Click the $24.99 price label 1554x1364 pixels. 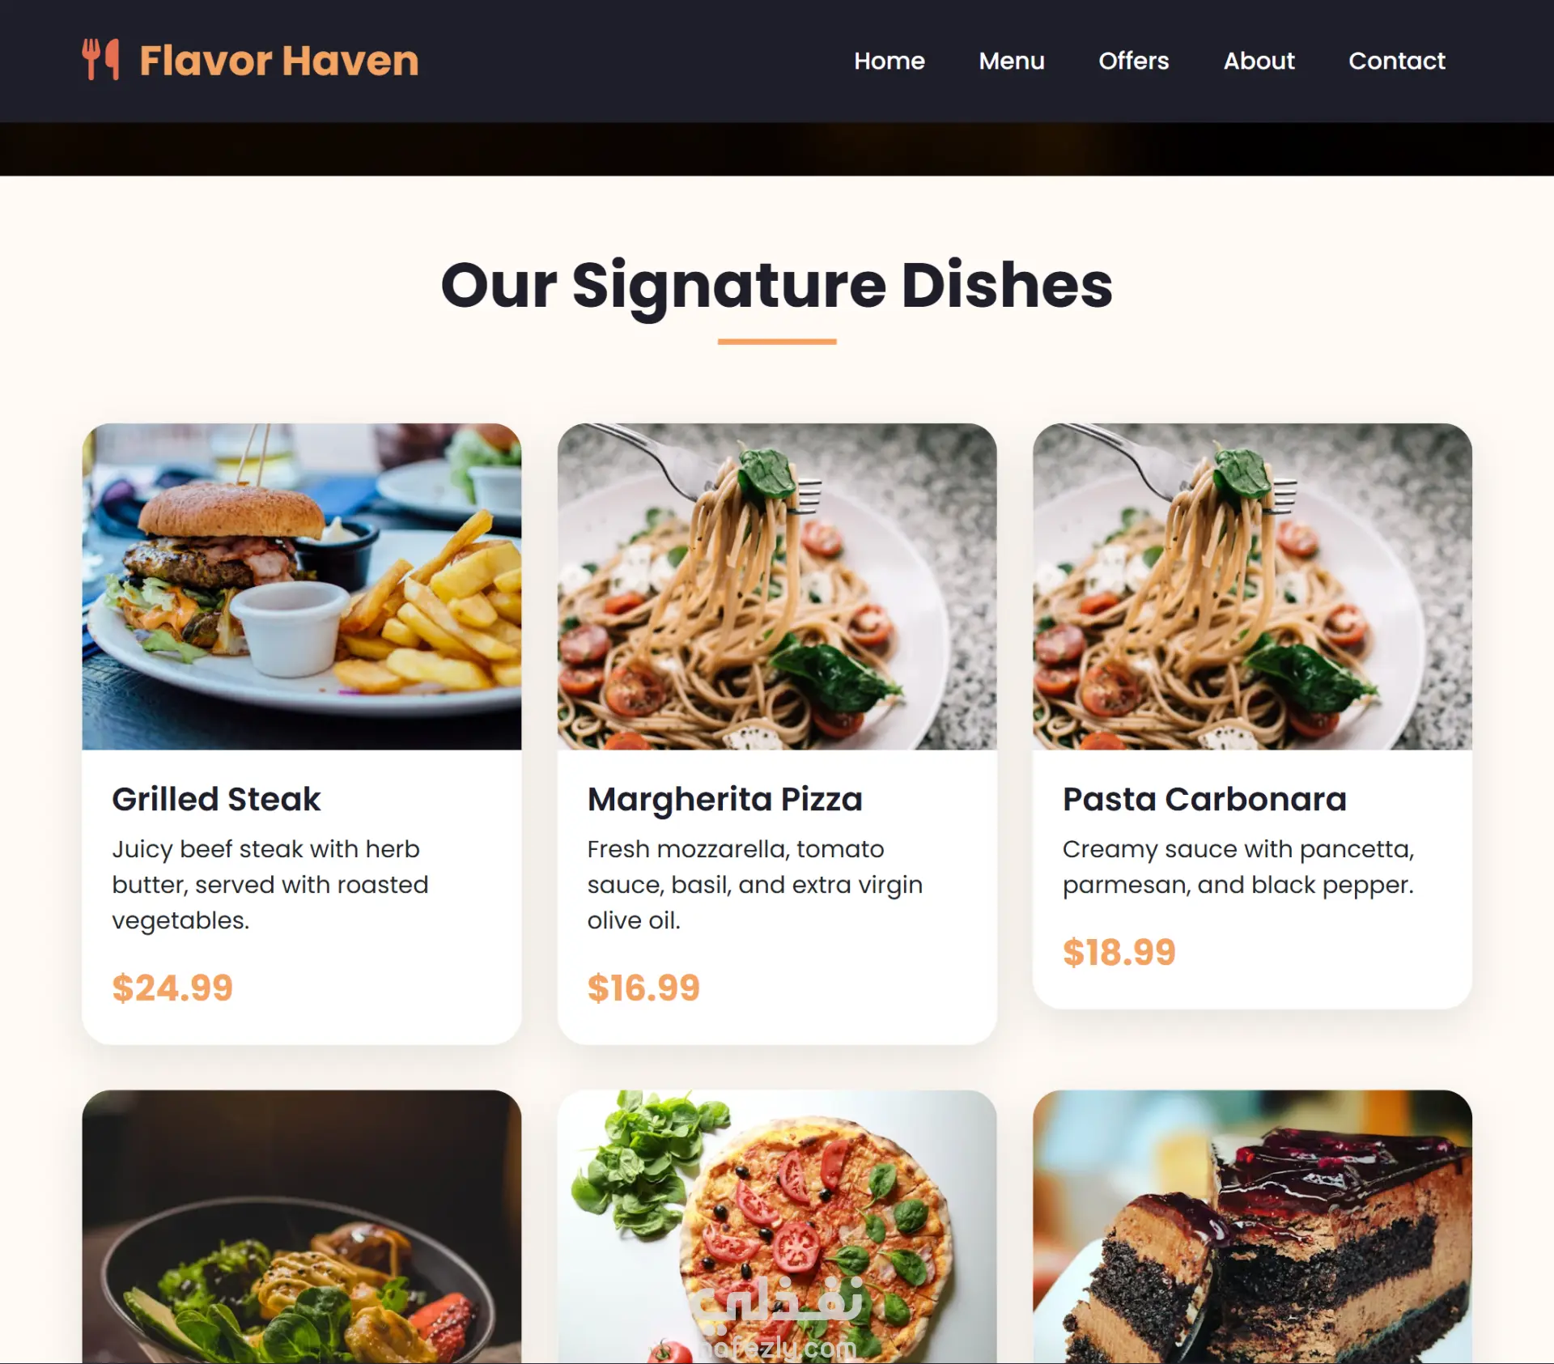pos(172,988)
